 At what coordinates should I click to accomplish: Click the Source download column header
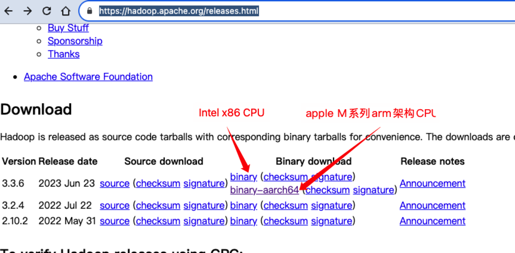coord(164,161)
